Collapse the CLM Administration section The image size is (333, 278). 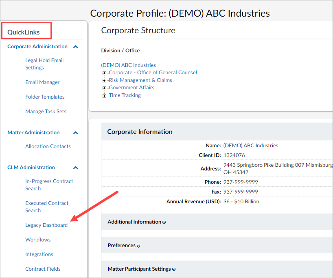75,167
